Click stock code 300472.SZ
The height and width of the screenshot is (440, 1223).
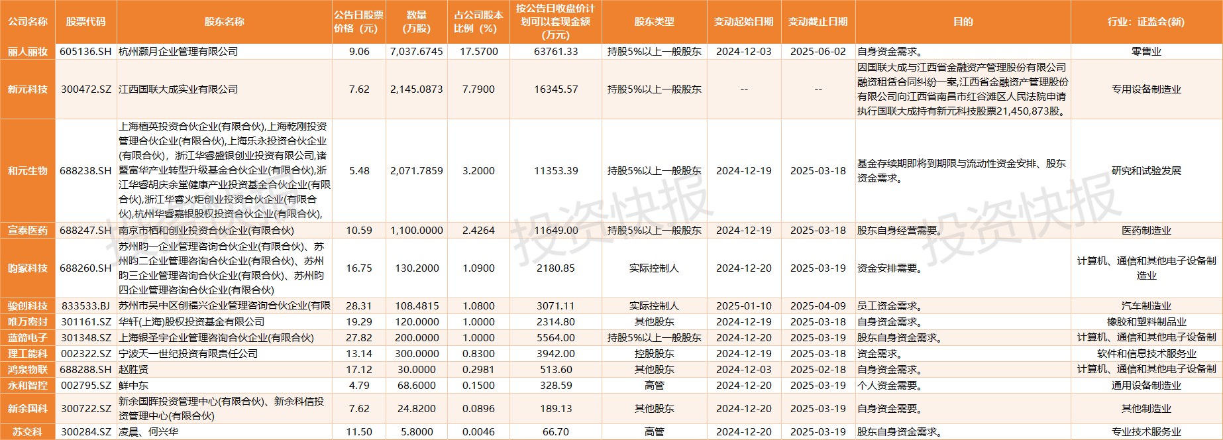(x=86, y=89)
